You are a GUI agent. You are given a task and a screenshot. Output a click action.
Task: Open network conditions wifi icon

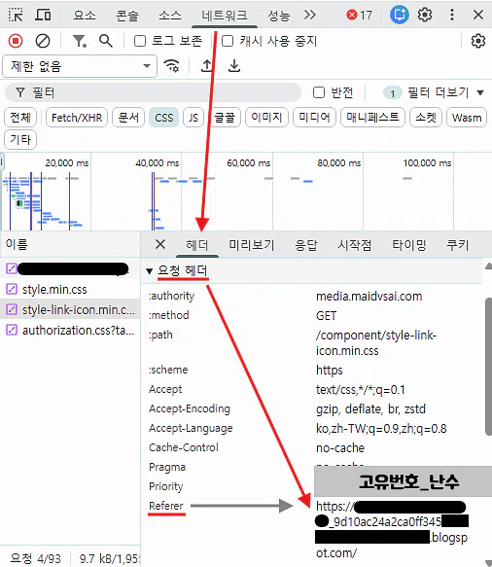tap(171, 66)
